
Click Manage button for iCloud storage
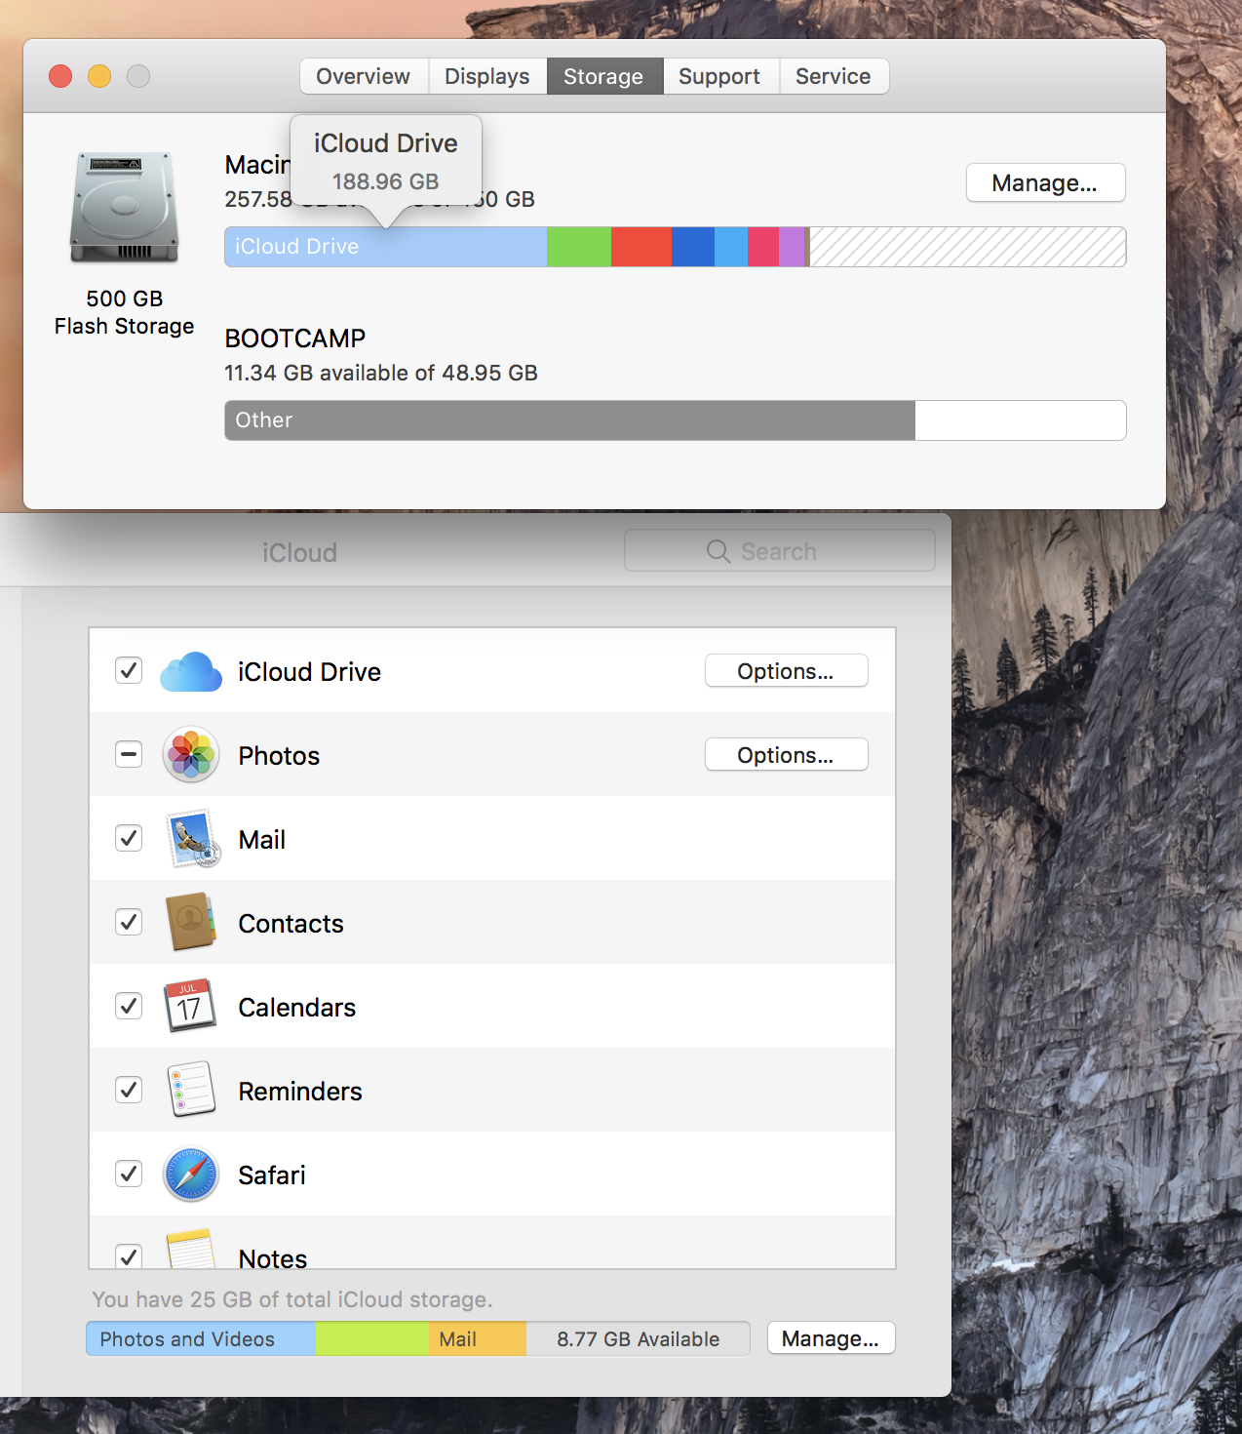831,1338
